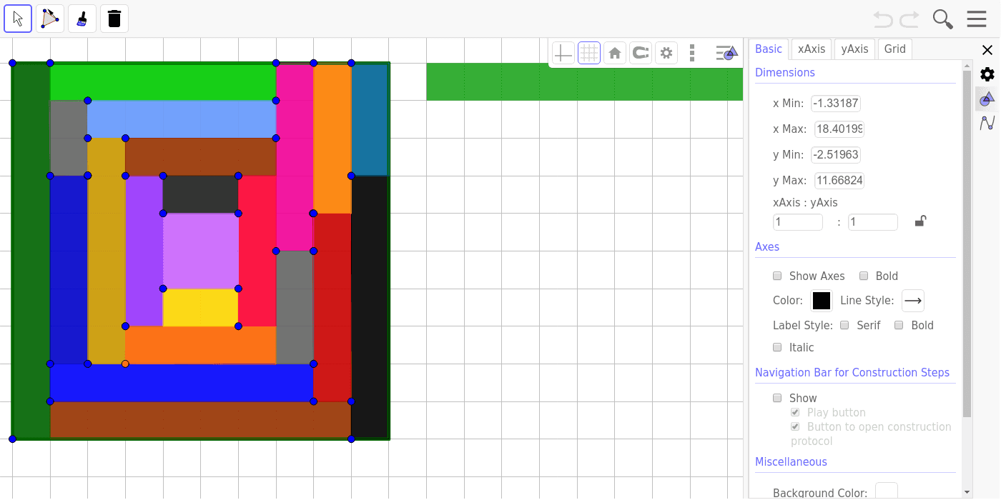The image size is (1001, 500).
Task: Toggle grid display in style bar
Action: [589, 53]
